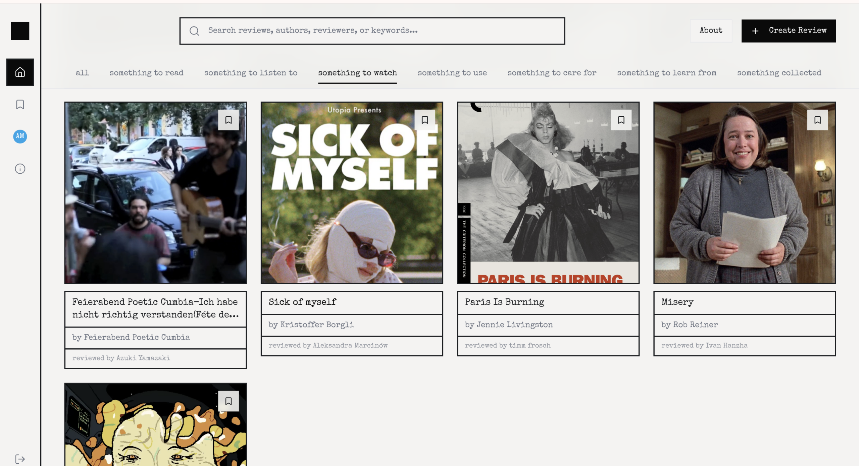Viewport: 859px width, 466px height.
Task: Click 'by Feierabend Poetic Cumbia' author line
Action: click(131, 337)
